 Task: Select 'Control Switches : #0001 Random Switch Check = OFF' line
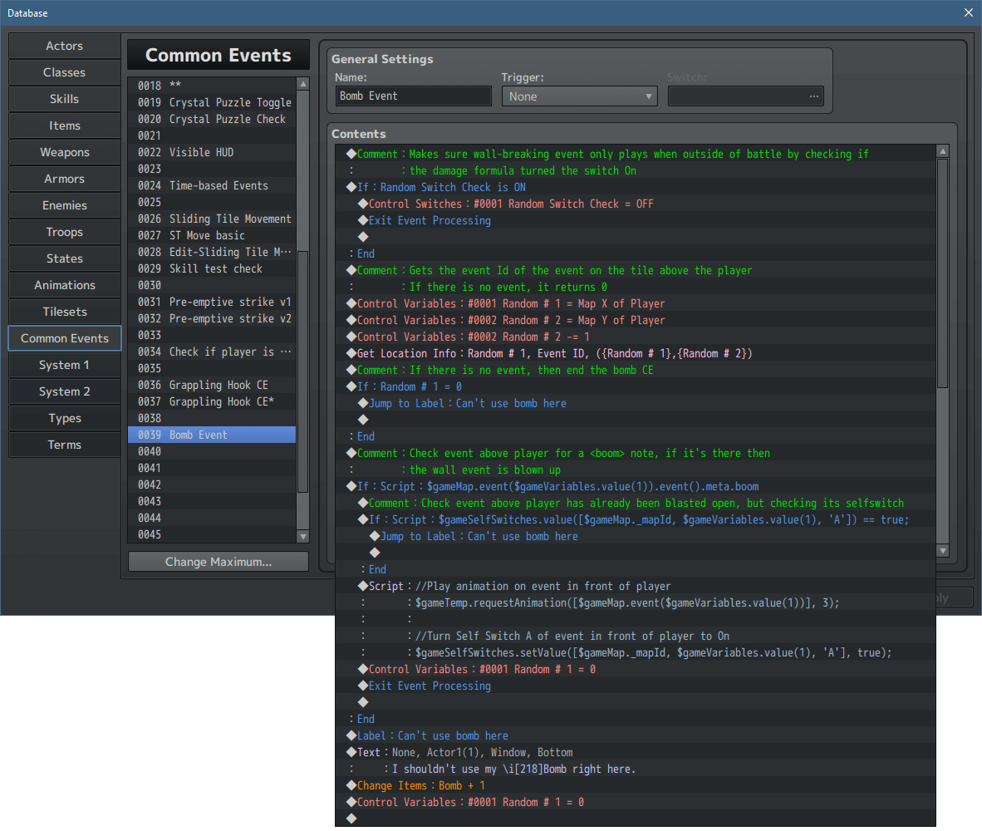[636, 204]
